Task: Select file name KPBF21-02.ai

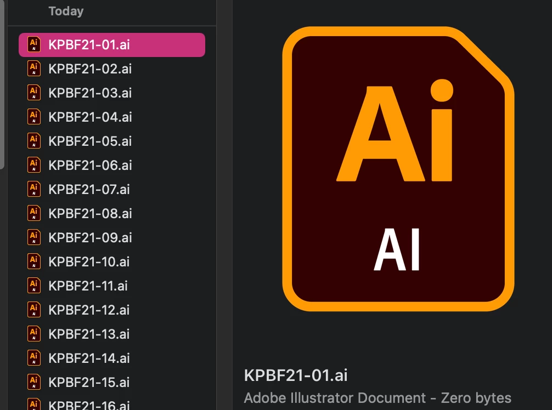Action: [90, 69]
